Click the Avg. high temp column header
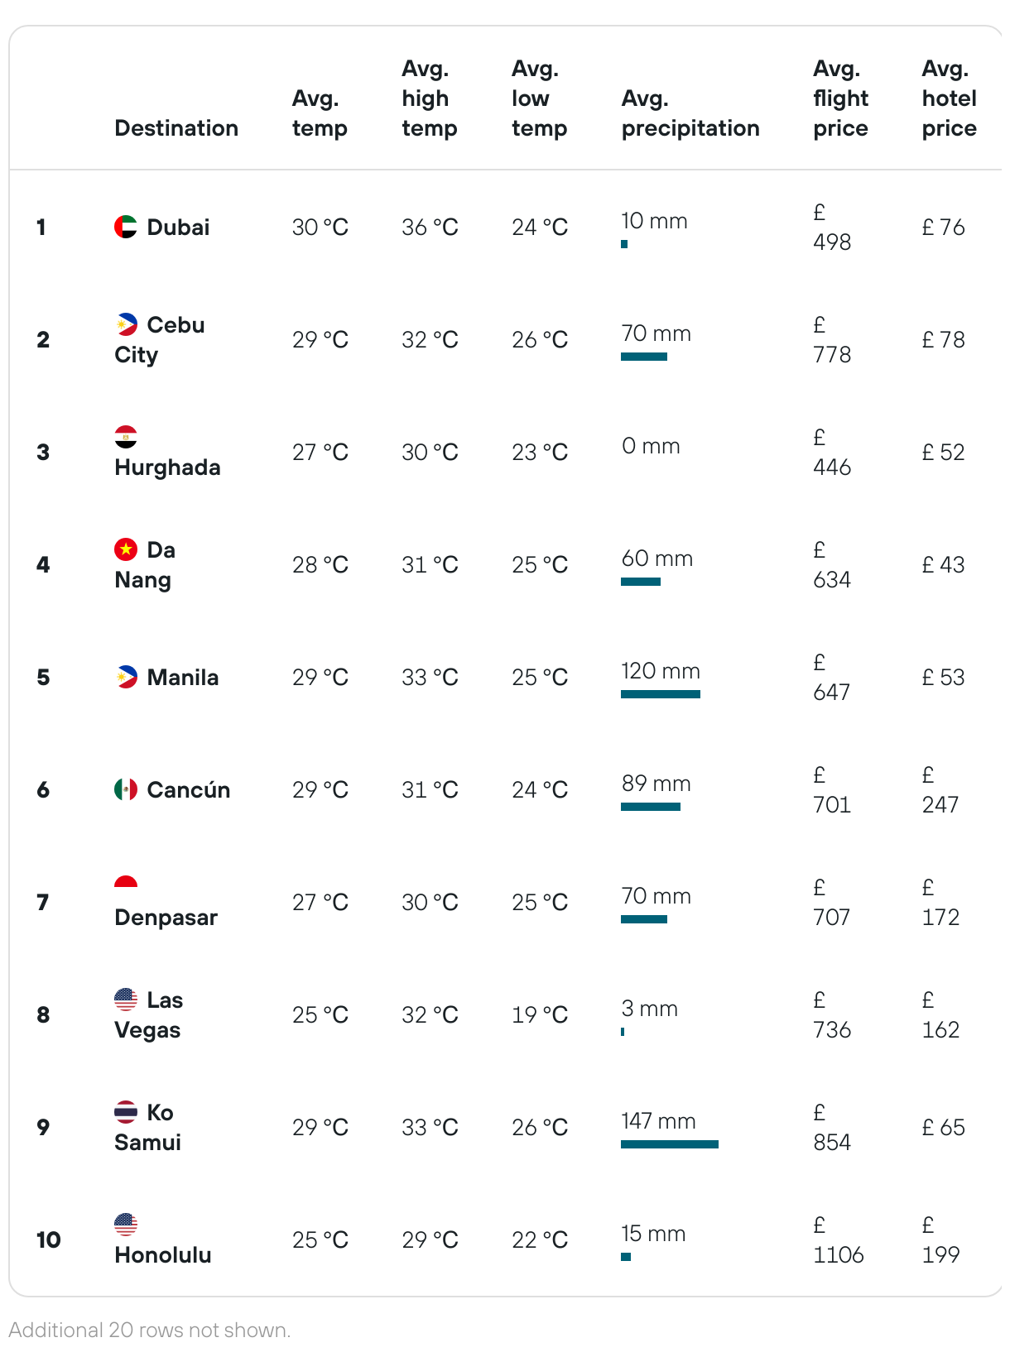The image size is (1010, 1352). pyautogui.click(x=430, y=98)
